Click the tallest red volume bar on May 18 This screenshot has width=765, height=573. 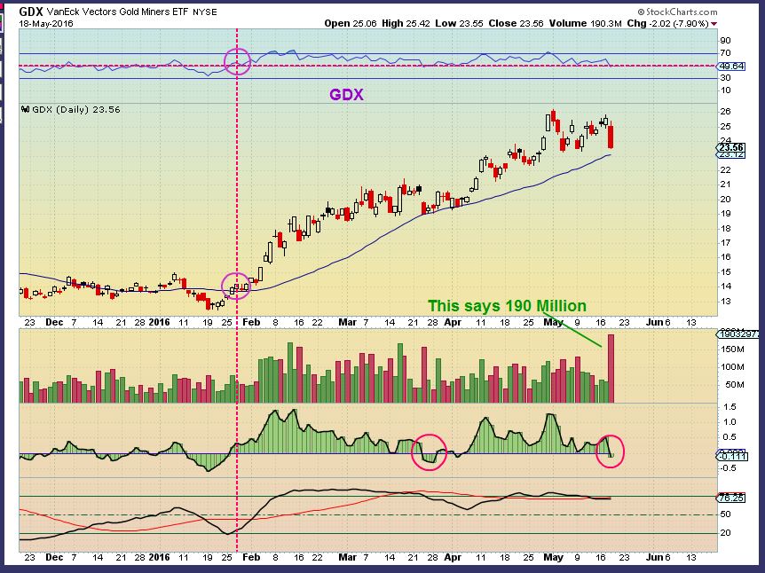[611, 368]
